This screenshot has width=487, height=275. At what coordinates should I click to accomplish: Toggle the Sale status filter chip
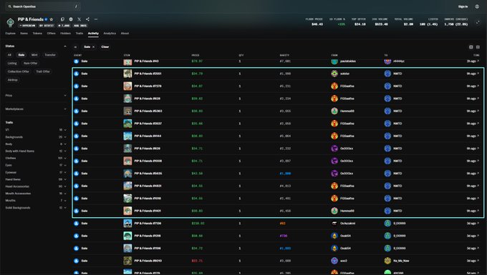tap(21, 55)
